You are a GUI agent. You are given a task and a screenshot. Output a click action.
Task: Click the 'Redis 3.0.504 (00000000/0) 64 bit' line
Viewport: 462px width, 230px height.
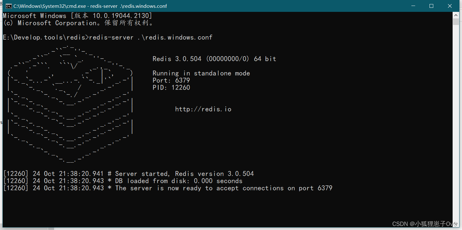coord(214,59)
